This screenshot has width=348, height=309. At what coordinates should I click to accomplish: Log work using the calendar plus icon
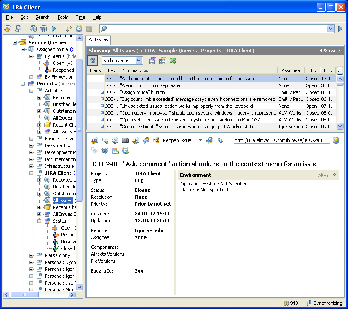coord(115,151)
